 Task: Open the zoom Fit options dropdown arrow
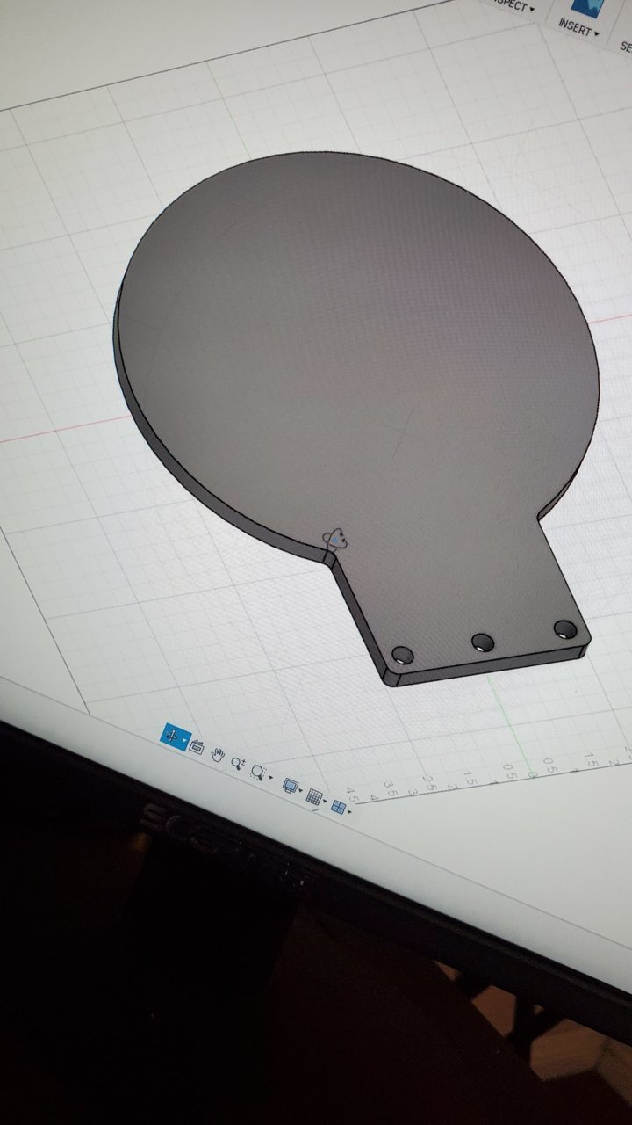point(271,777)
